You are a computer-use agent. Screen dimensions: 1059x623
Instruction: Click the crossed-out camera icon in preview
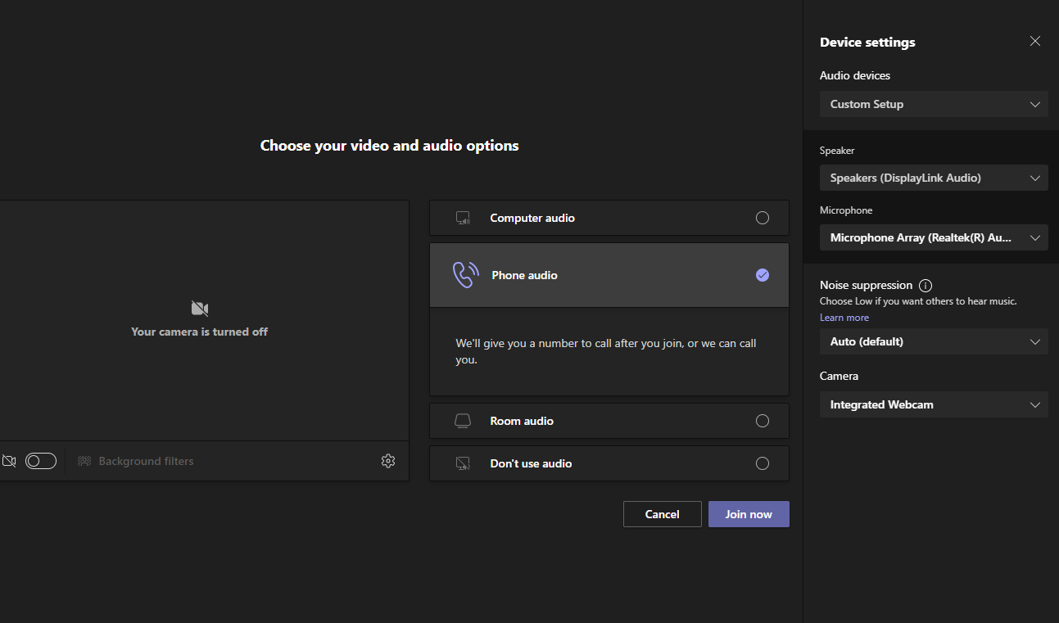200,309
